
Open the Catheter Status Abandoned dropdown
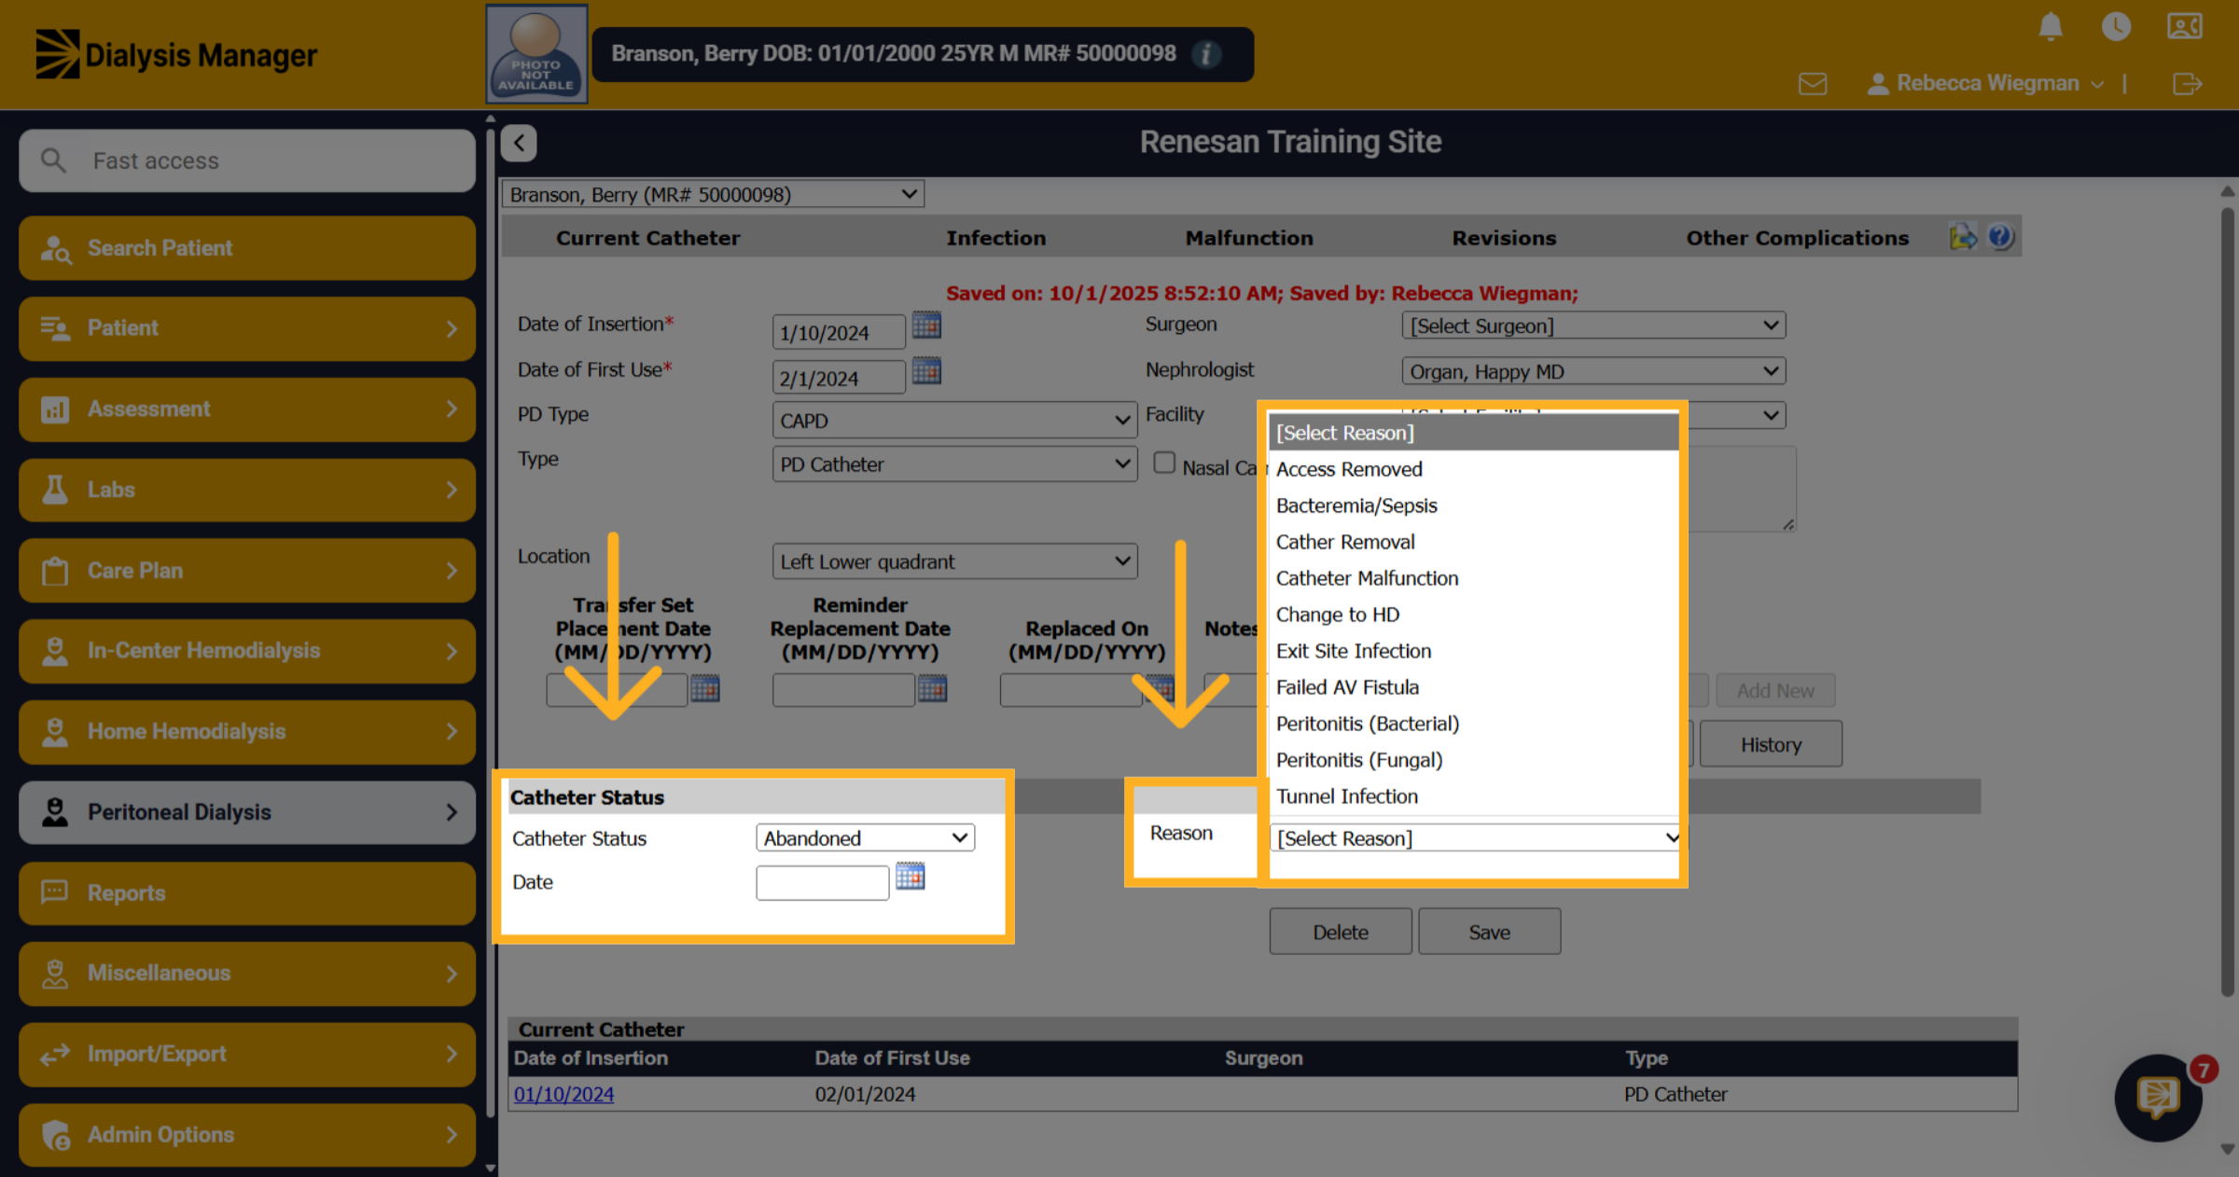coord(865,838)
